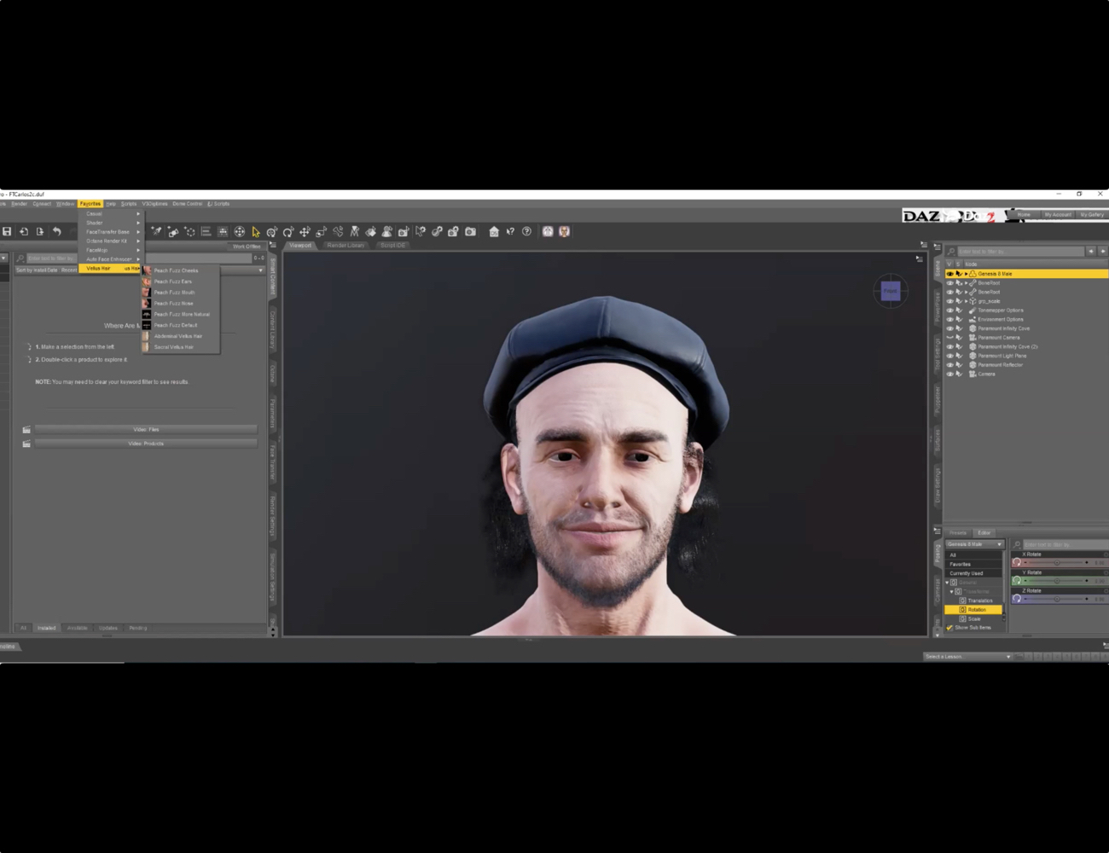
Task: Uncheck the Show Sub Items checkbox
Action: click(949, 627)
